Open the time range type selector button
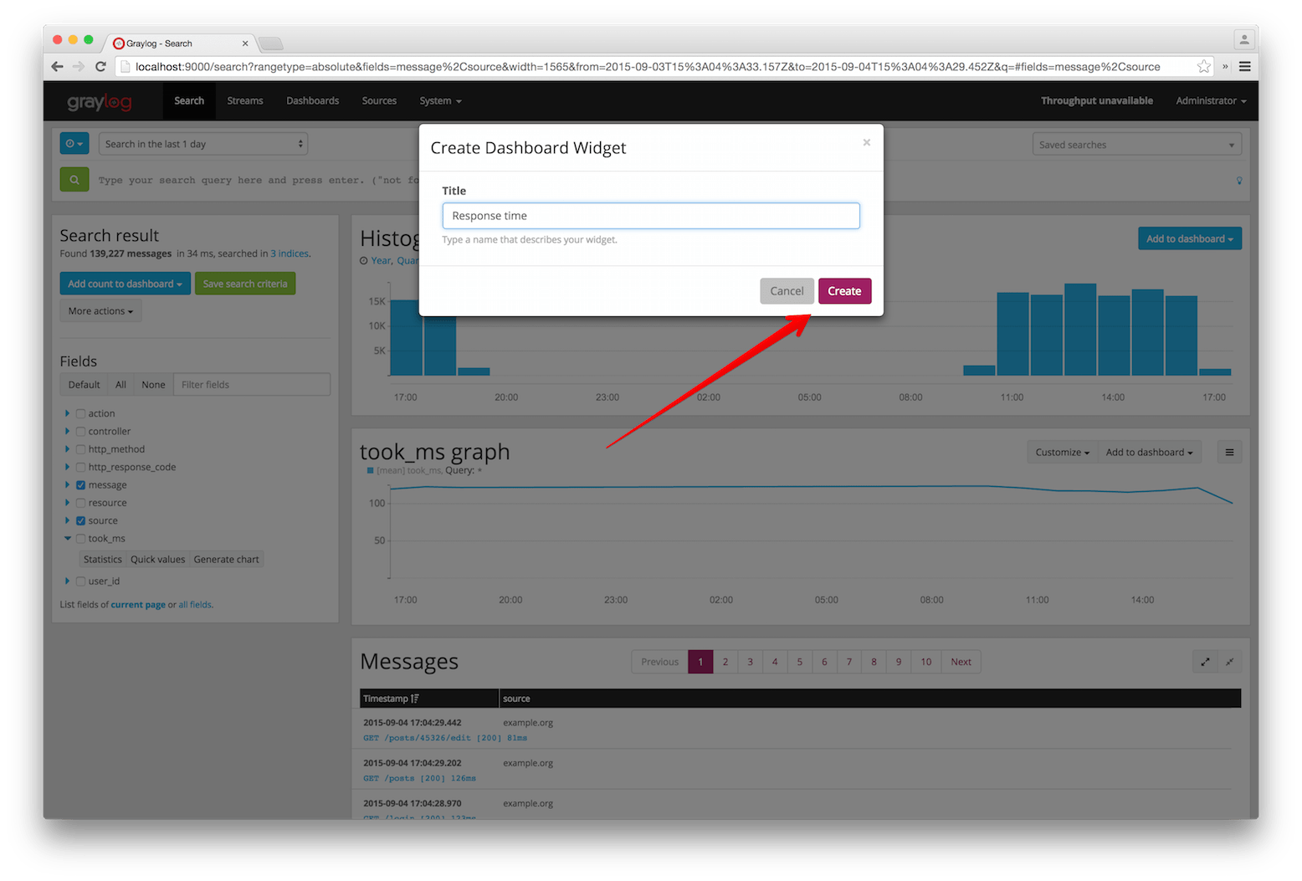 click(74, 144)
